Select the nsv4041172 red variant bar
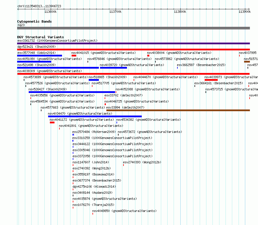 [x=52, y=122]
